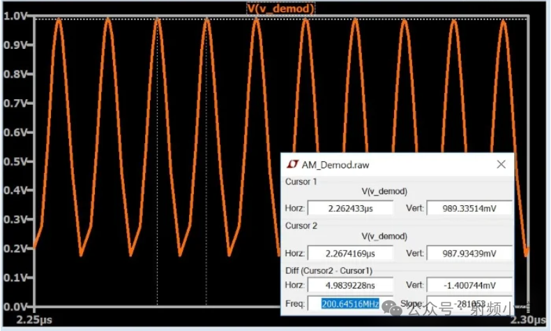Click the LTspice logo icon in dialog title
Viewport: 551px width, 331px height.
(292, 165)
